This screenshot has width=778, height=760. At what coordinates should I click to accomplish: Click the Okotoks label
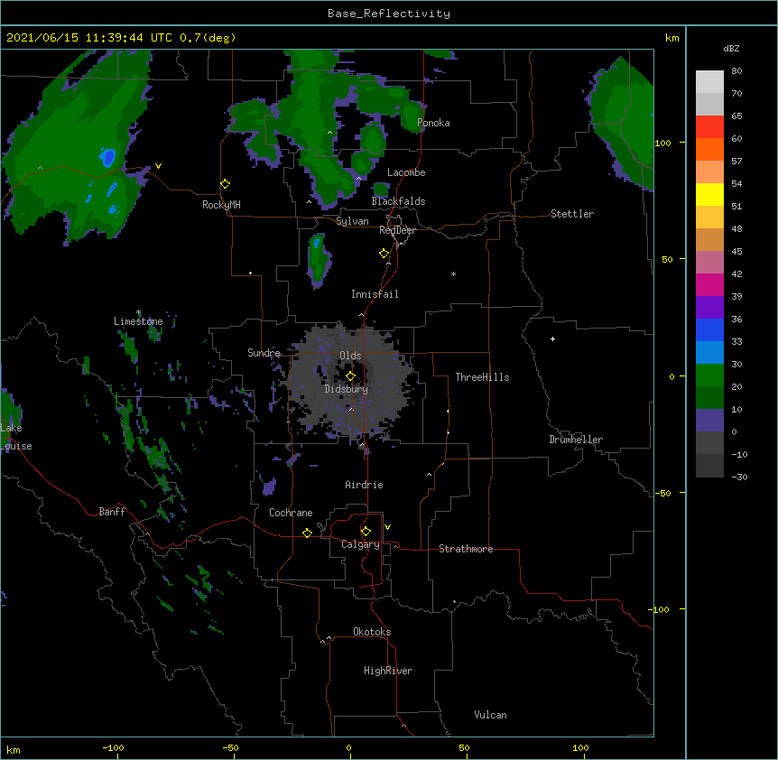click(372, 632)
